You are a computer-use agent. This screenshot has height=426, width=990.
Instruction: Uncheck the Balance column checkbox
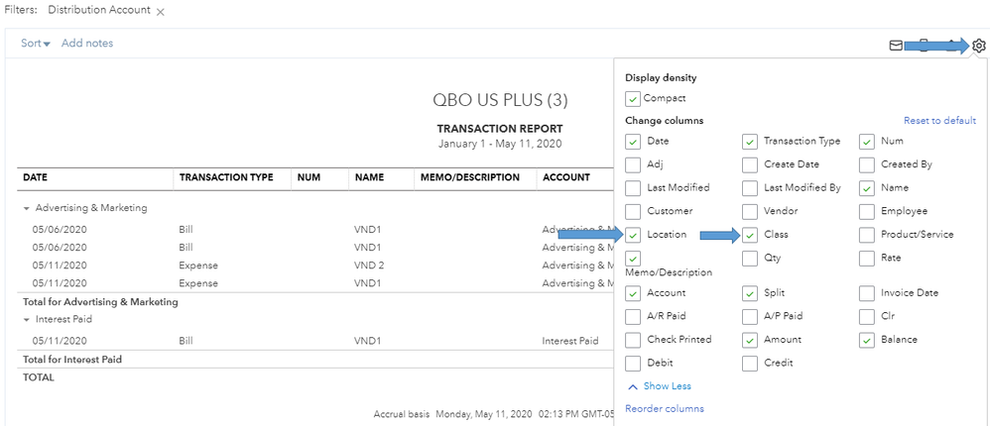(x=867, y=340)
